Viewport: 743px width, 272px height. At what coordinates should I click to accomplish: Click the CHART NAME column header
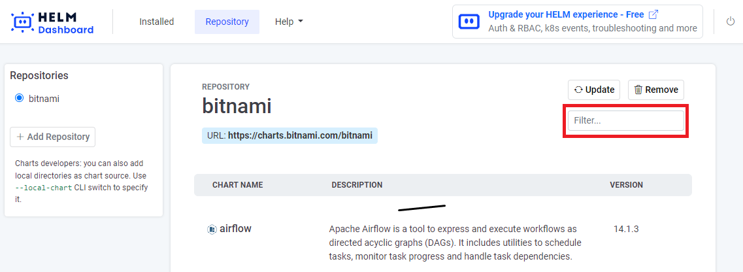[x=237, y=185]
